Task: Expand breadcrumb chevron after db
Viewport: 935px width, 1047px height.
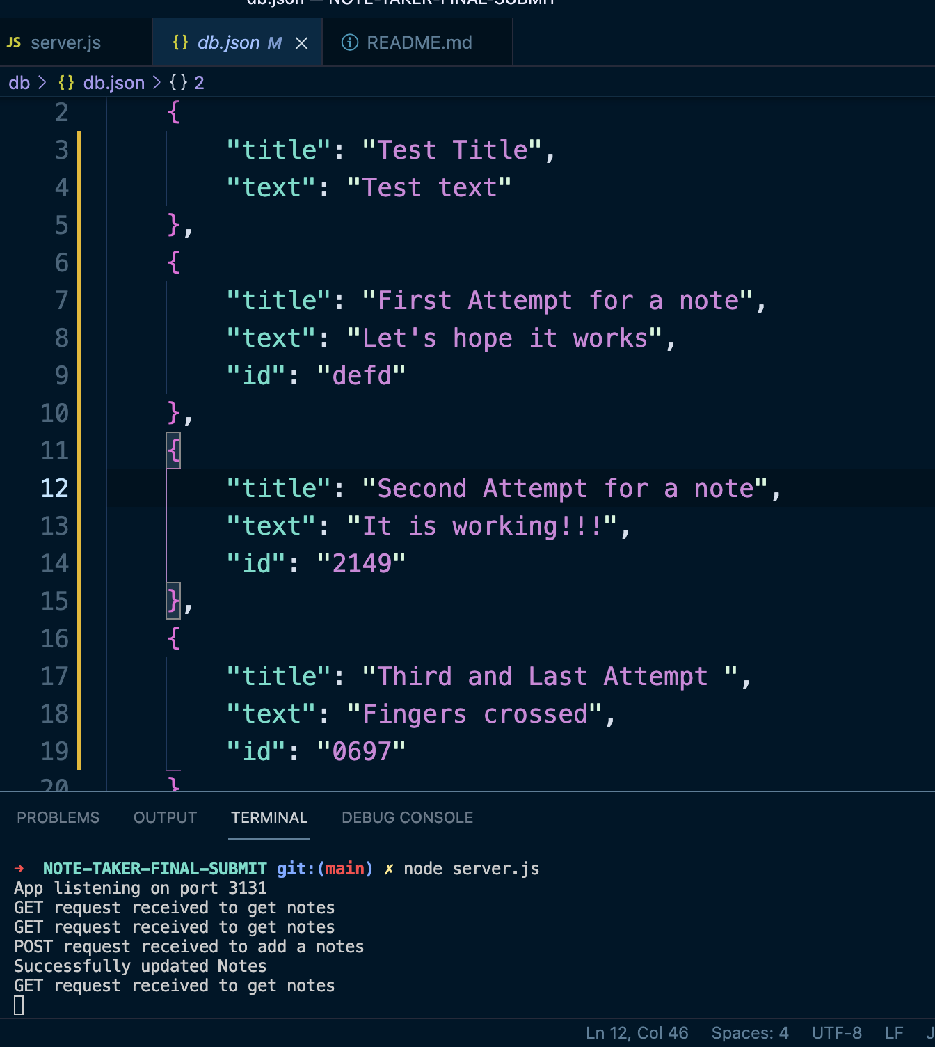Action: 43,83
